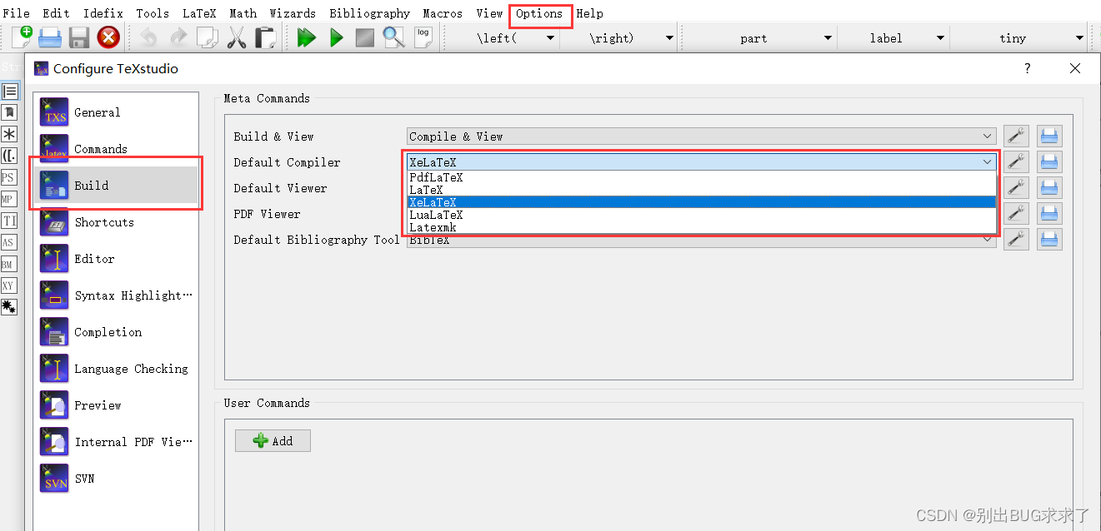Select the Commands settings page

(117, 149)
